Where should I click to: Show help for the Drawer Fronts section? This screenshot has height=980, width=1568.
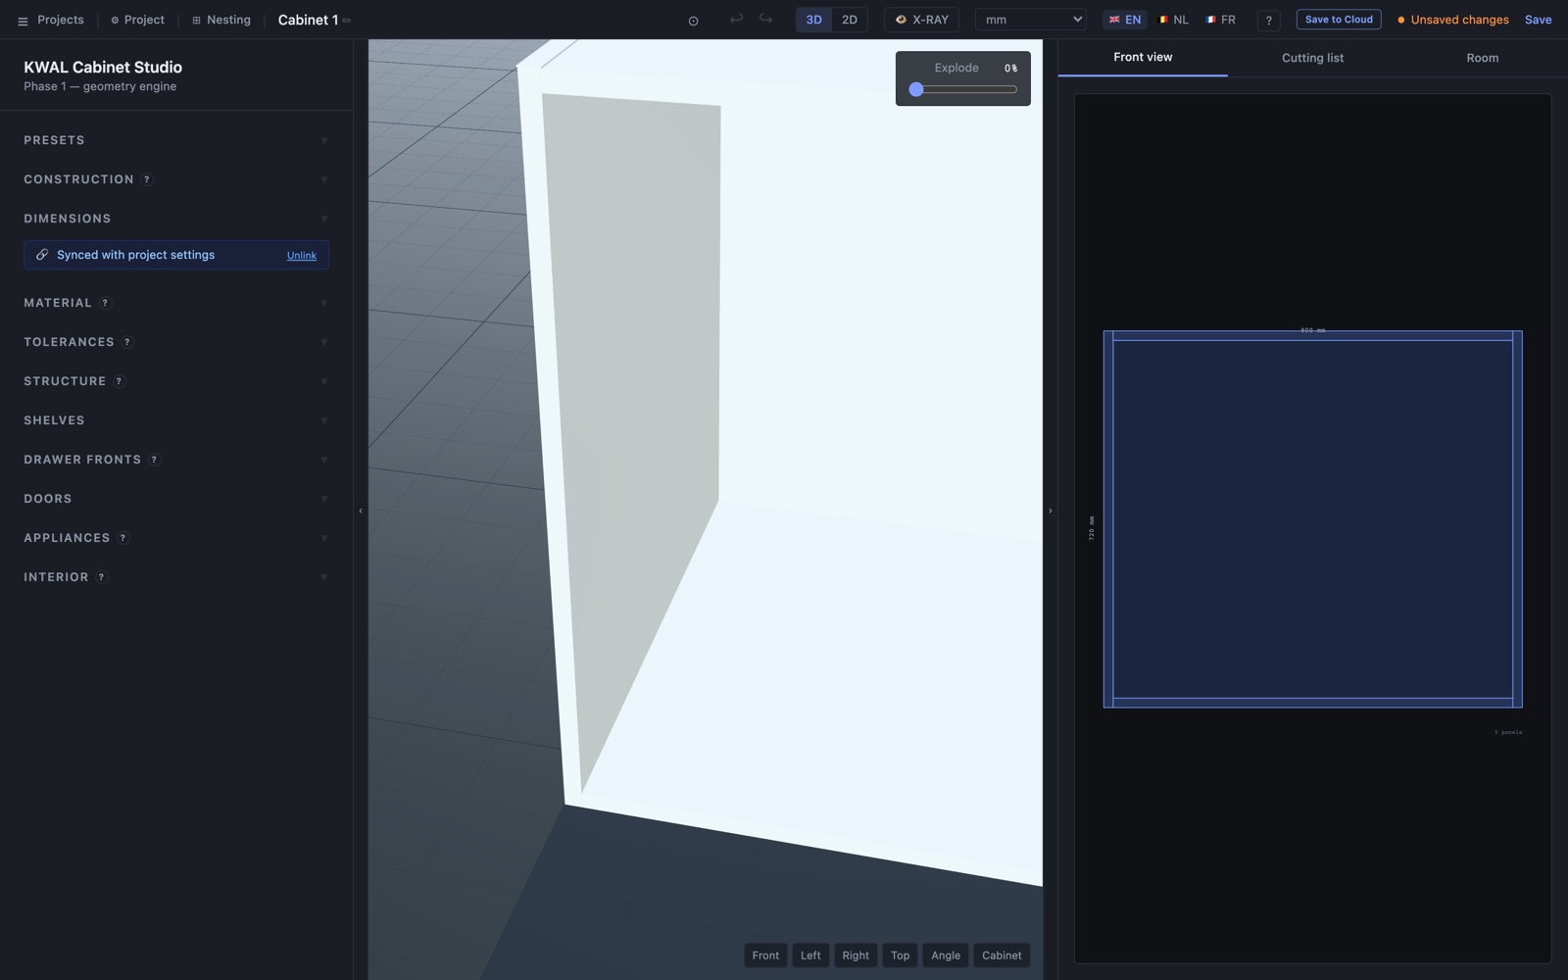click(x=154, y=460)
